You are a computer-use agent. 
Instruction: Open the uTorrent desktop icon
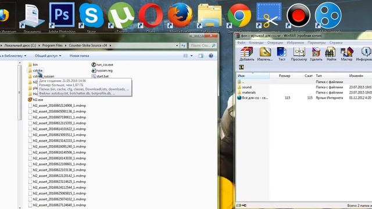click(x=121, y=16)
